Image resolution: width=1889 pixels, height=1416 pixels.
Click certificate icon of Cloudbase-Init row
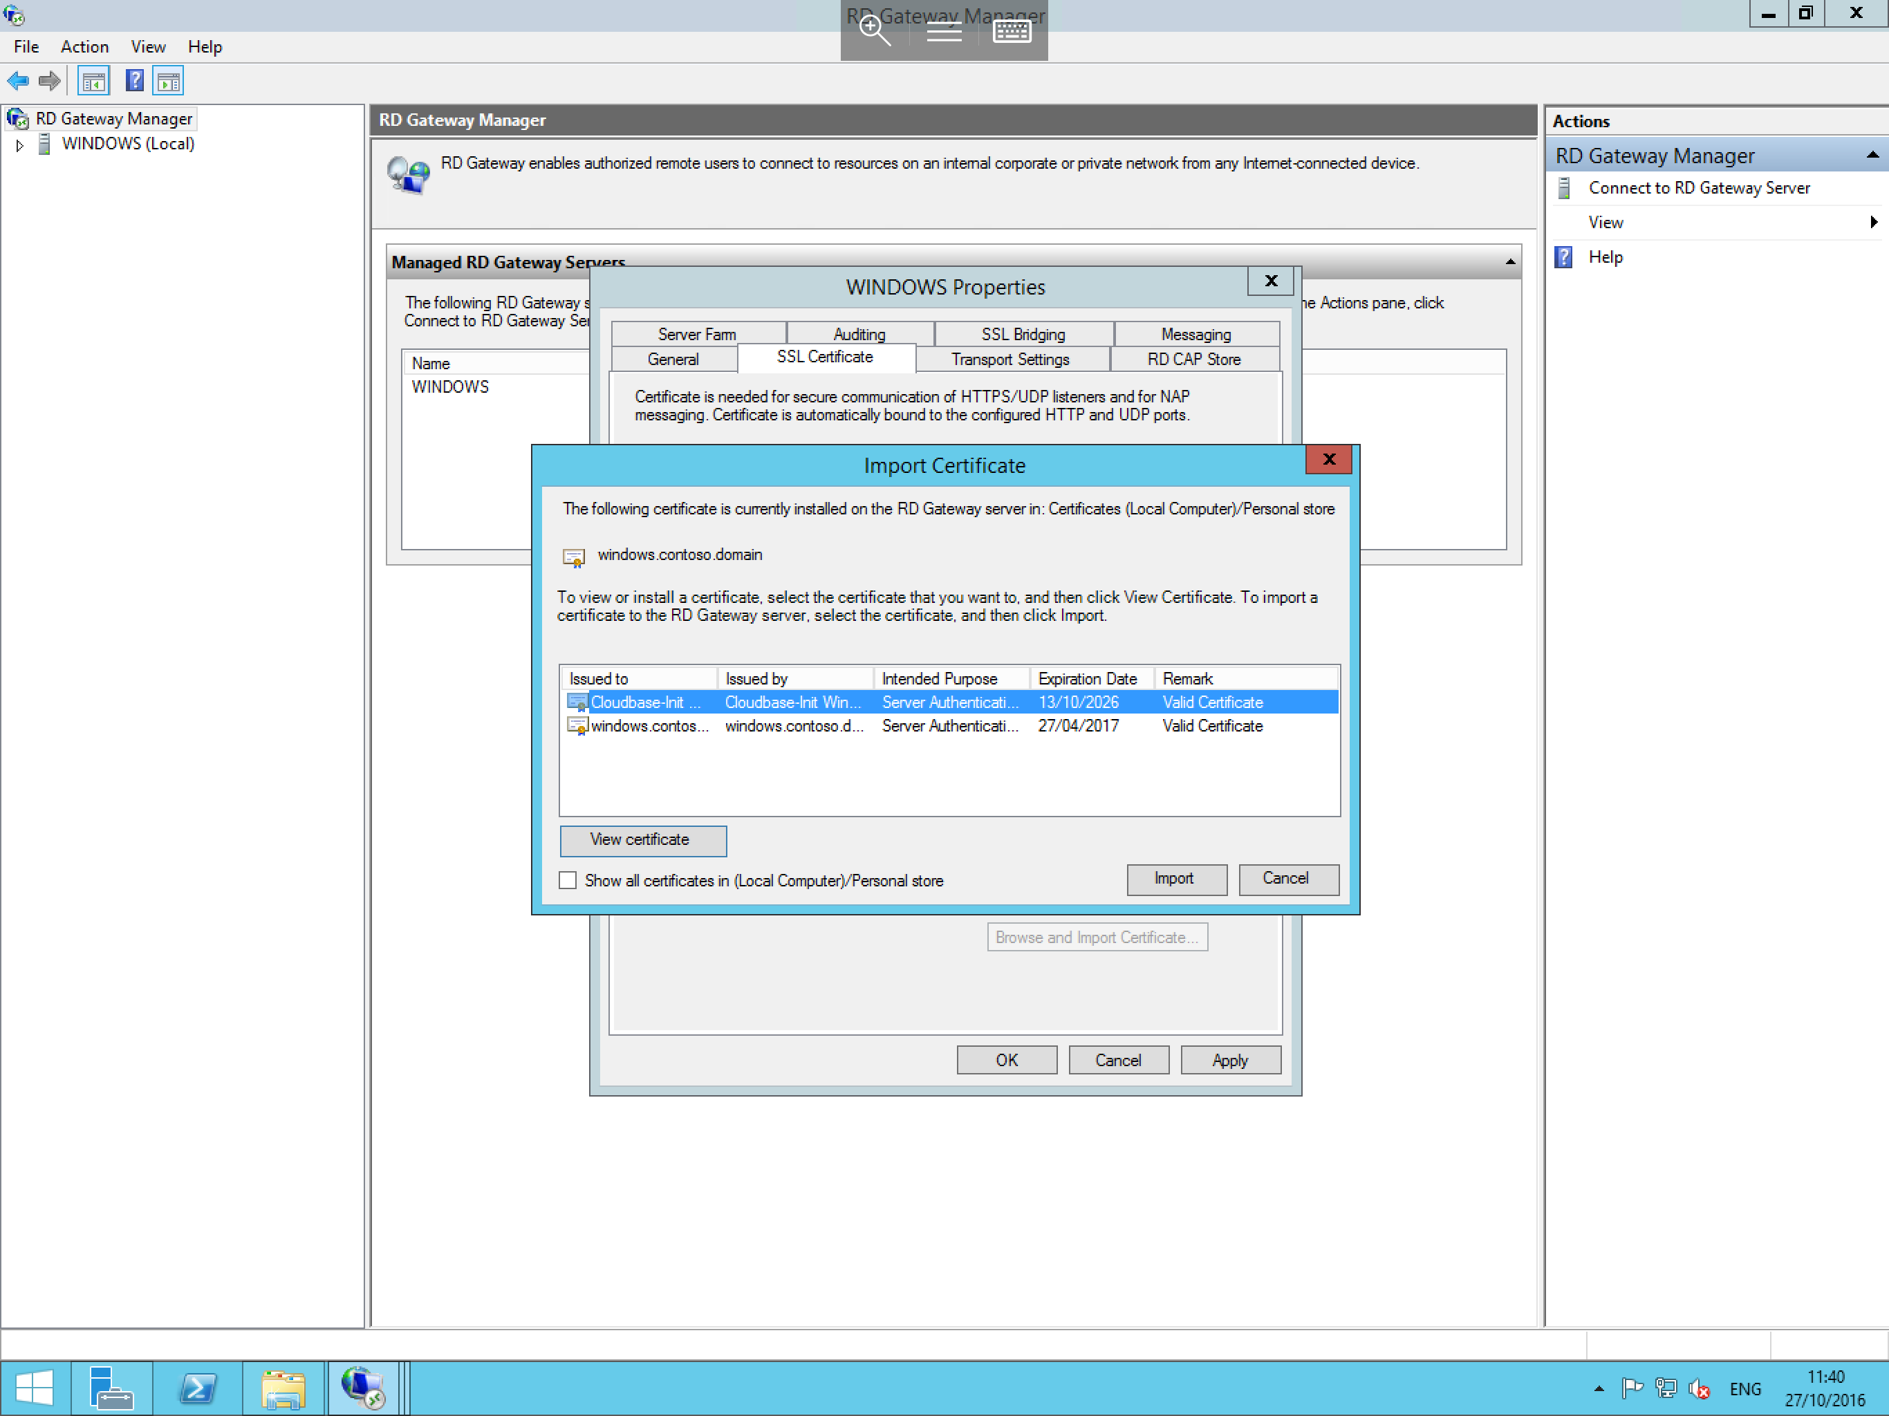coord(578,703)
